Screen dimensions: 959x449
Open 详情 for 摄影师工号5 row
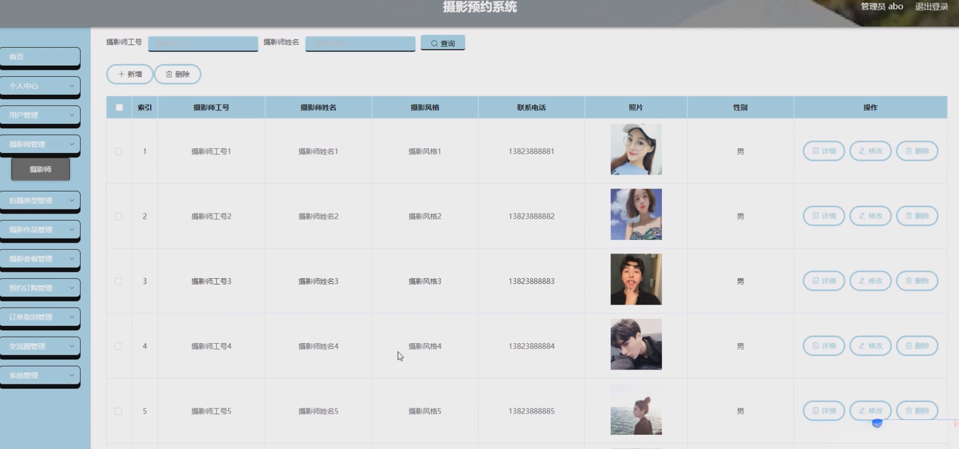[x=823, y=410]
